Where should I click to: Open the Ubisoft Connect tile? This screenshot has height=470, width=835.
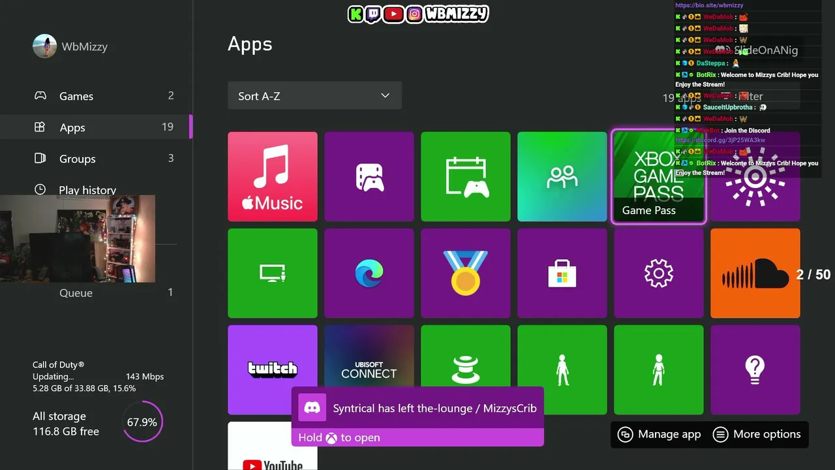tap(369, 356)
